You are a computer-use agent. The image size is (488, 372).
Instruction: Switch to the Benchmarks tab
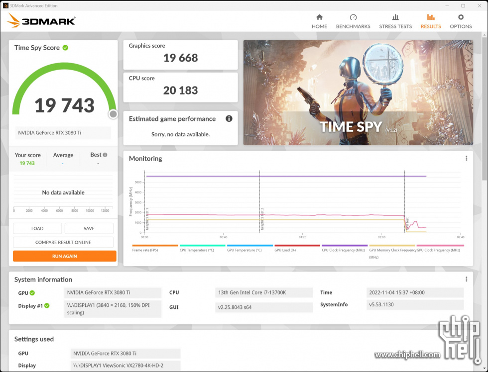coord(353,21)
